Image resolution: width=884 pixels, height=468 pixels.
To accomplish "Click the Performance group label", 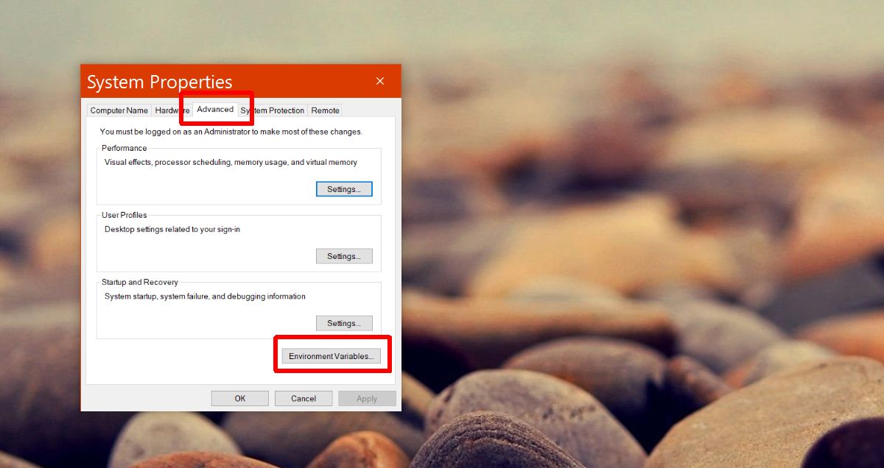I will point(124,148).
